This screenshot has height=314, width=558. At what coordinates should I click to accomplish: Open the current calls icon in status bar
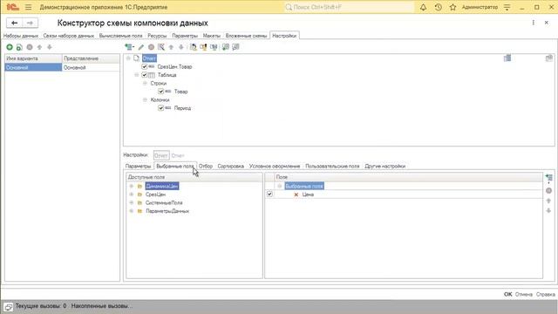tap(8, 306)
